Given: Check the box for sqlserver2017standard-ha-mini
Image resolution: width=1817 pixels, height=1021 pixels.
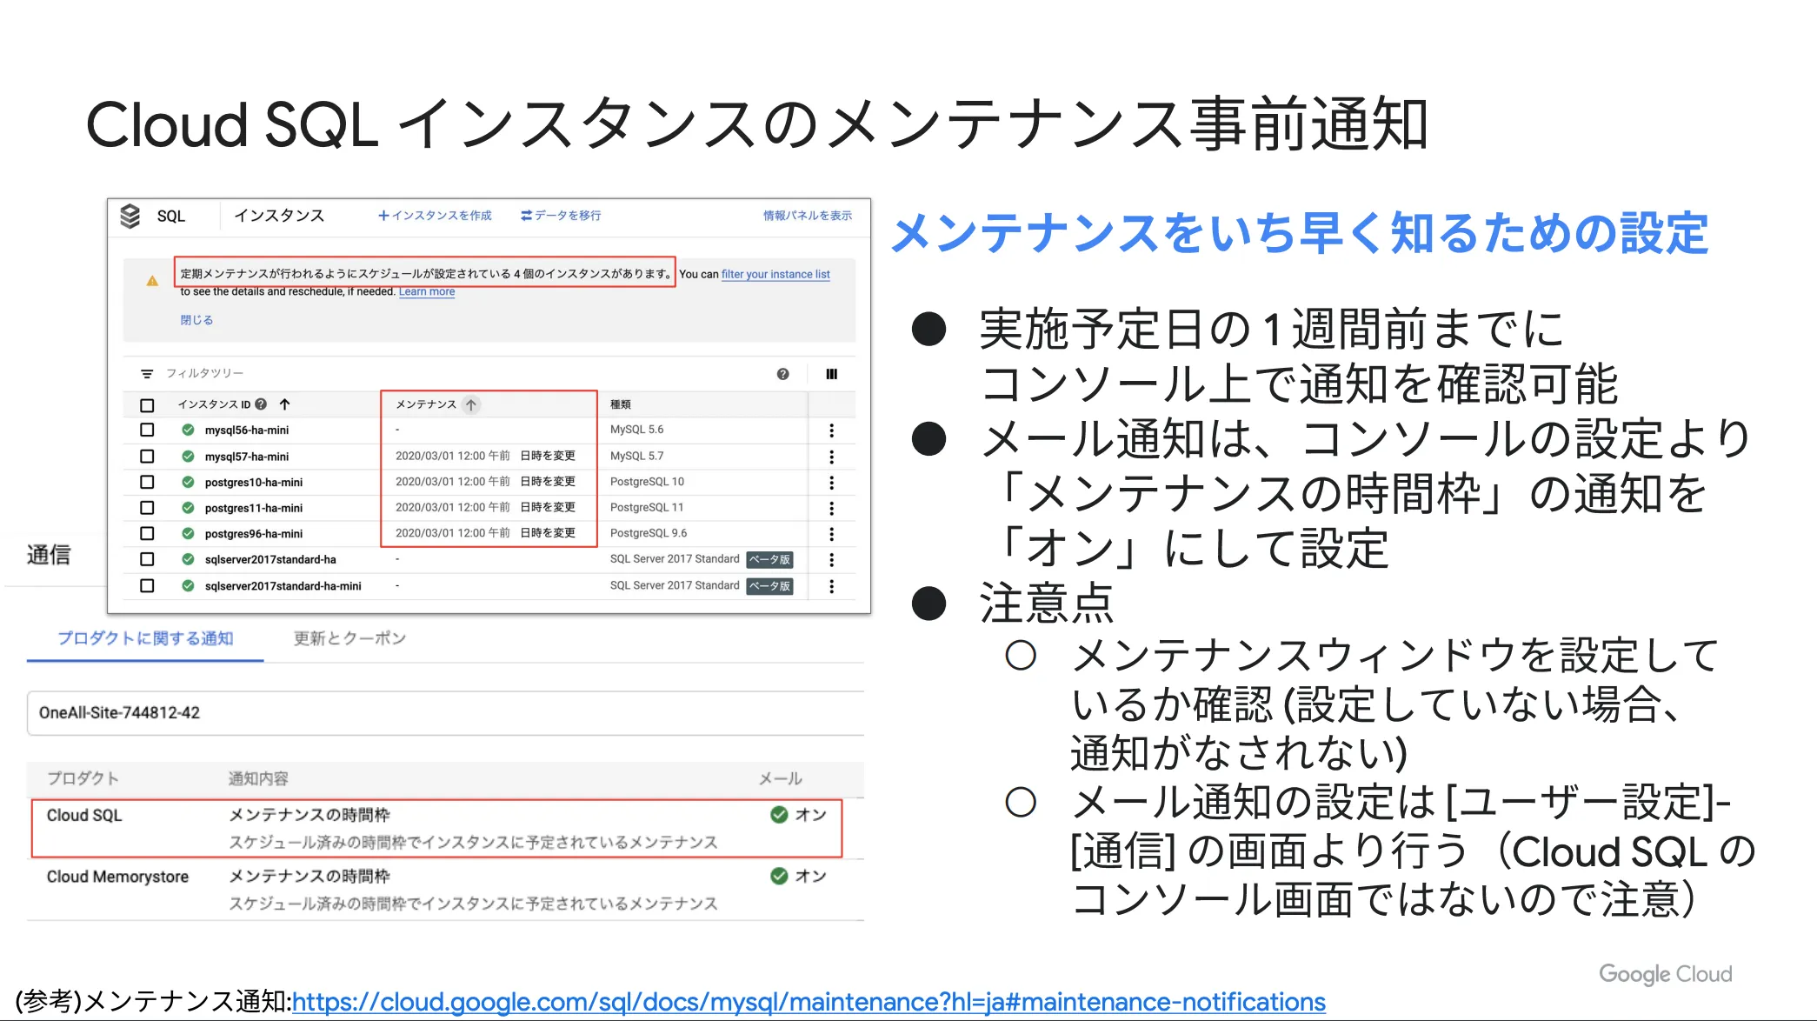Looking at the screenshot, I should click(147, 586).
